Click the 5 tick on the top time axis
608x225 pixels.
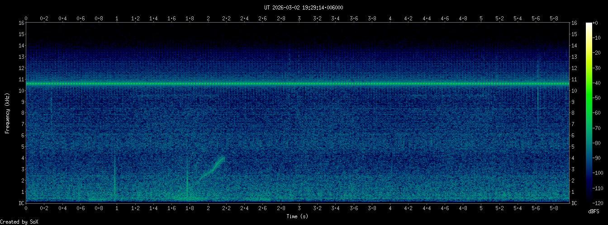(x=481, y=19)
